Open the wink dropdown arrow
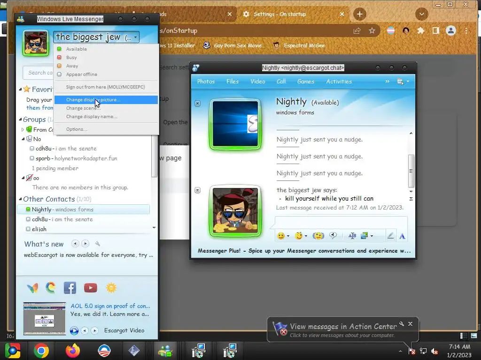The height and width of the screenshot is (360, 481). [306, 236]
